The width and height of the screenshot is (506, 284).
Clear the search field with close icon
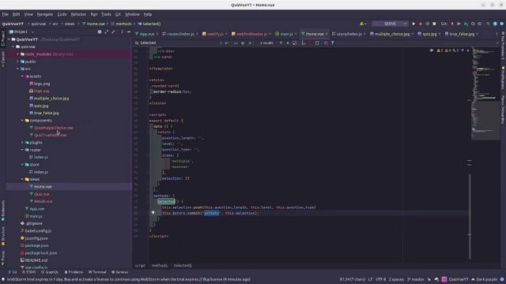click(221, 43)
